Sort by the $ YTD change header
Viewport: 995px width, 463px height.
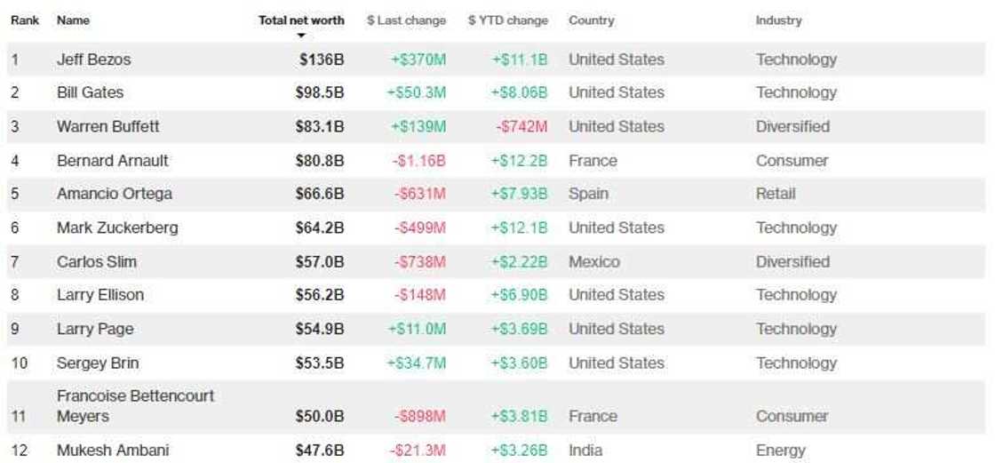click(508, 20)
